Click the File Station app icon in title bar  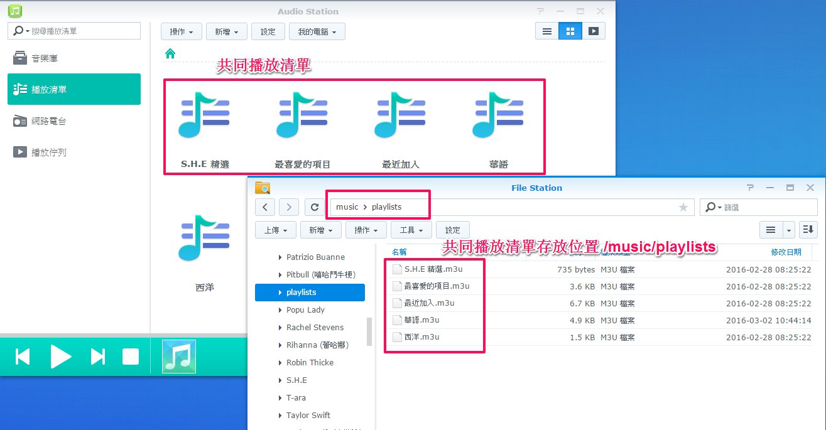pyautogui.click(x=263, y=188)
